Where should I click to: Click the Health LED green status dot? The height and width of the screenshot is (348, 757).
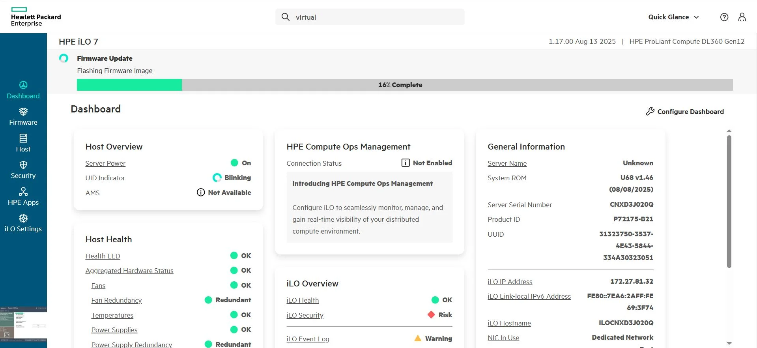click(x=234, y=255)
